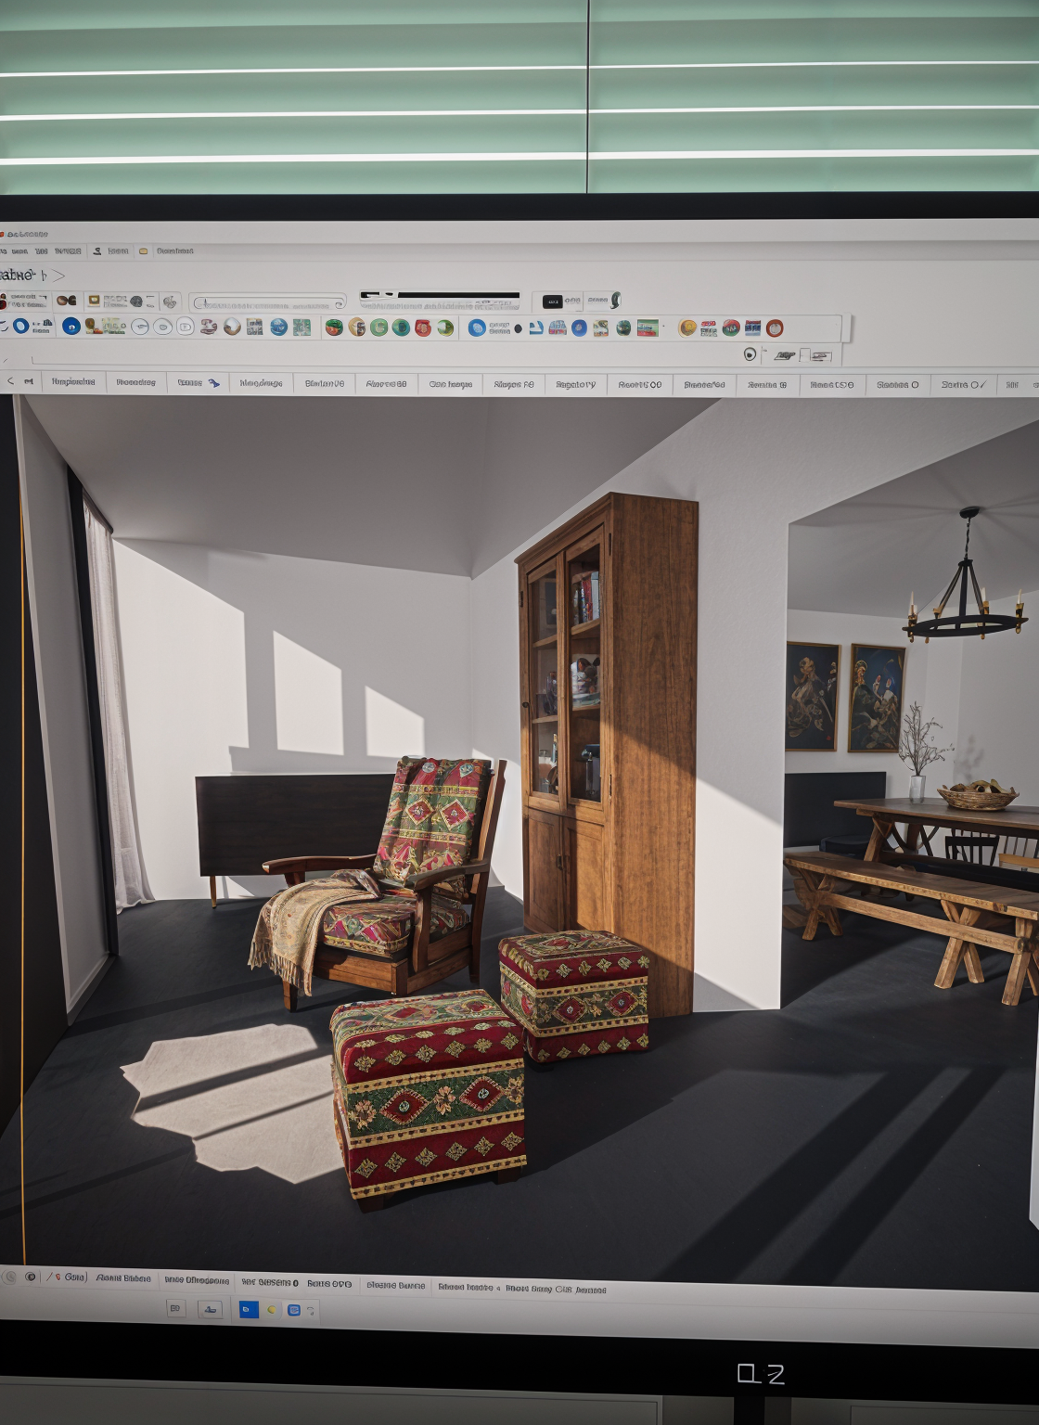Toggle the dark round button in status bar
This screenshot has width=1039, height=1425.
31,1277
